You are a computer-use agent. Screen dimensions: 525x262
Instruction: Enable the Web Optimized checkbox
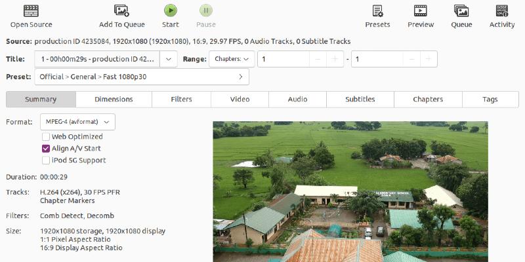pos(46,136)
